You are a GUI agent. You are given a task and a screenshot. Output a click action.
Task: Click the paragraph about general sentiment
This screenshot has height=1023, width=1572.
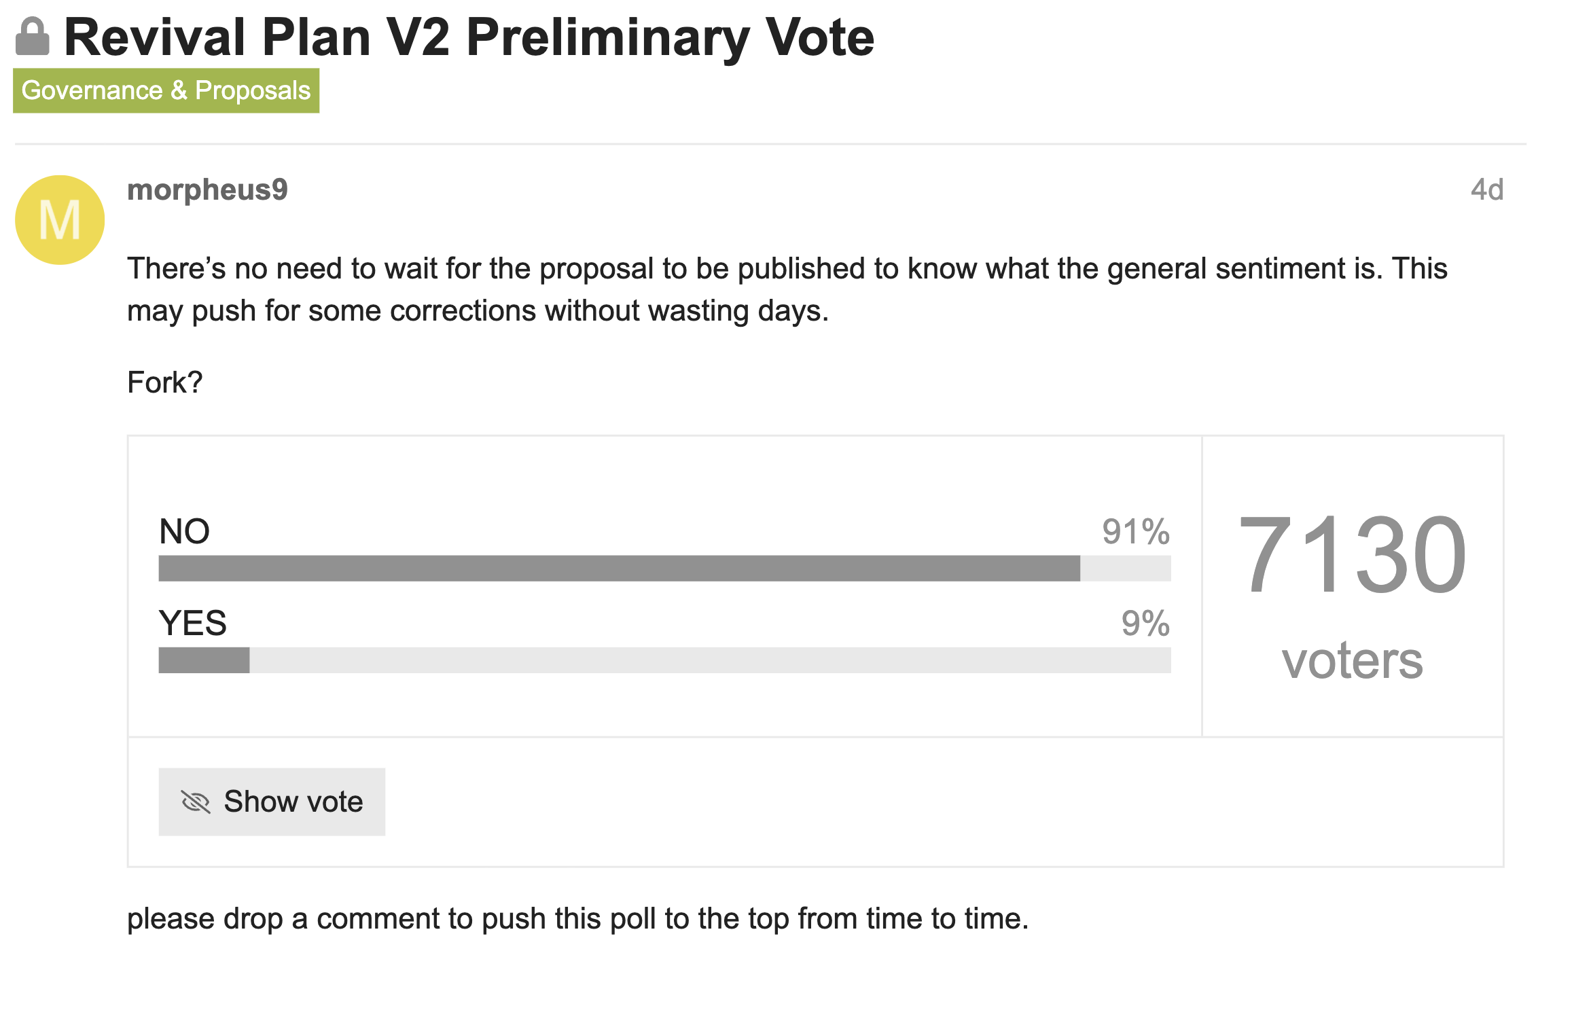[x=787, y=289]
